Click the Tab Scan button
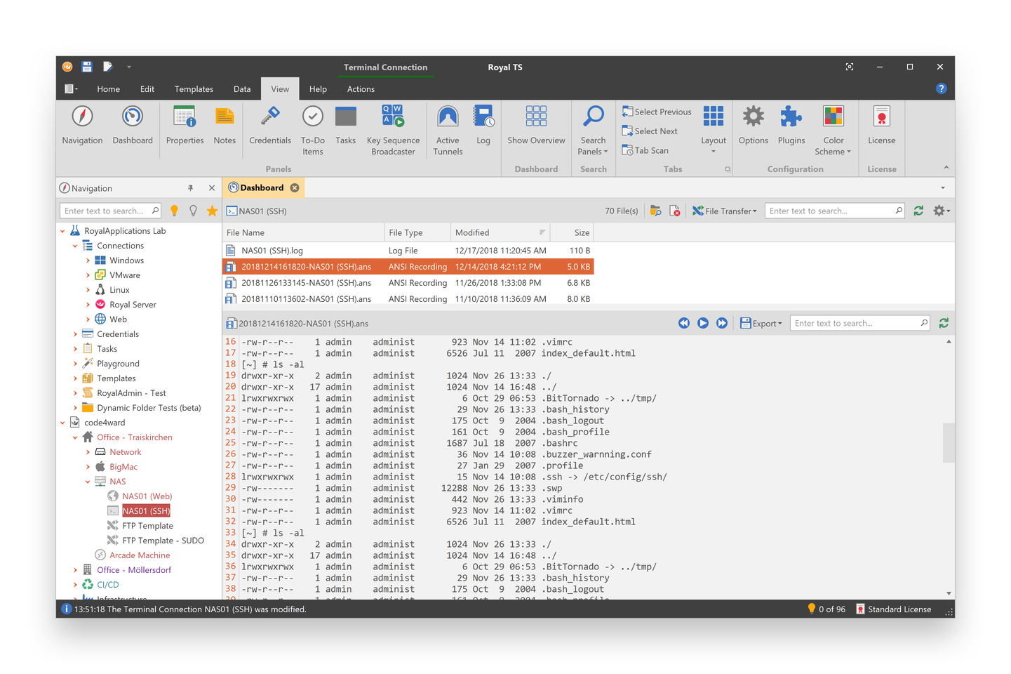The width and height of the screenshot is (1011, 674). coord(645,150)
